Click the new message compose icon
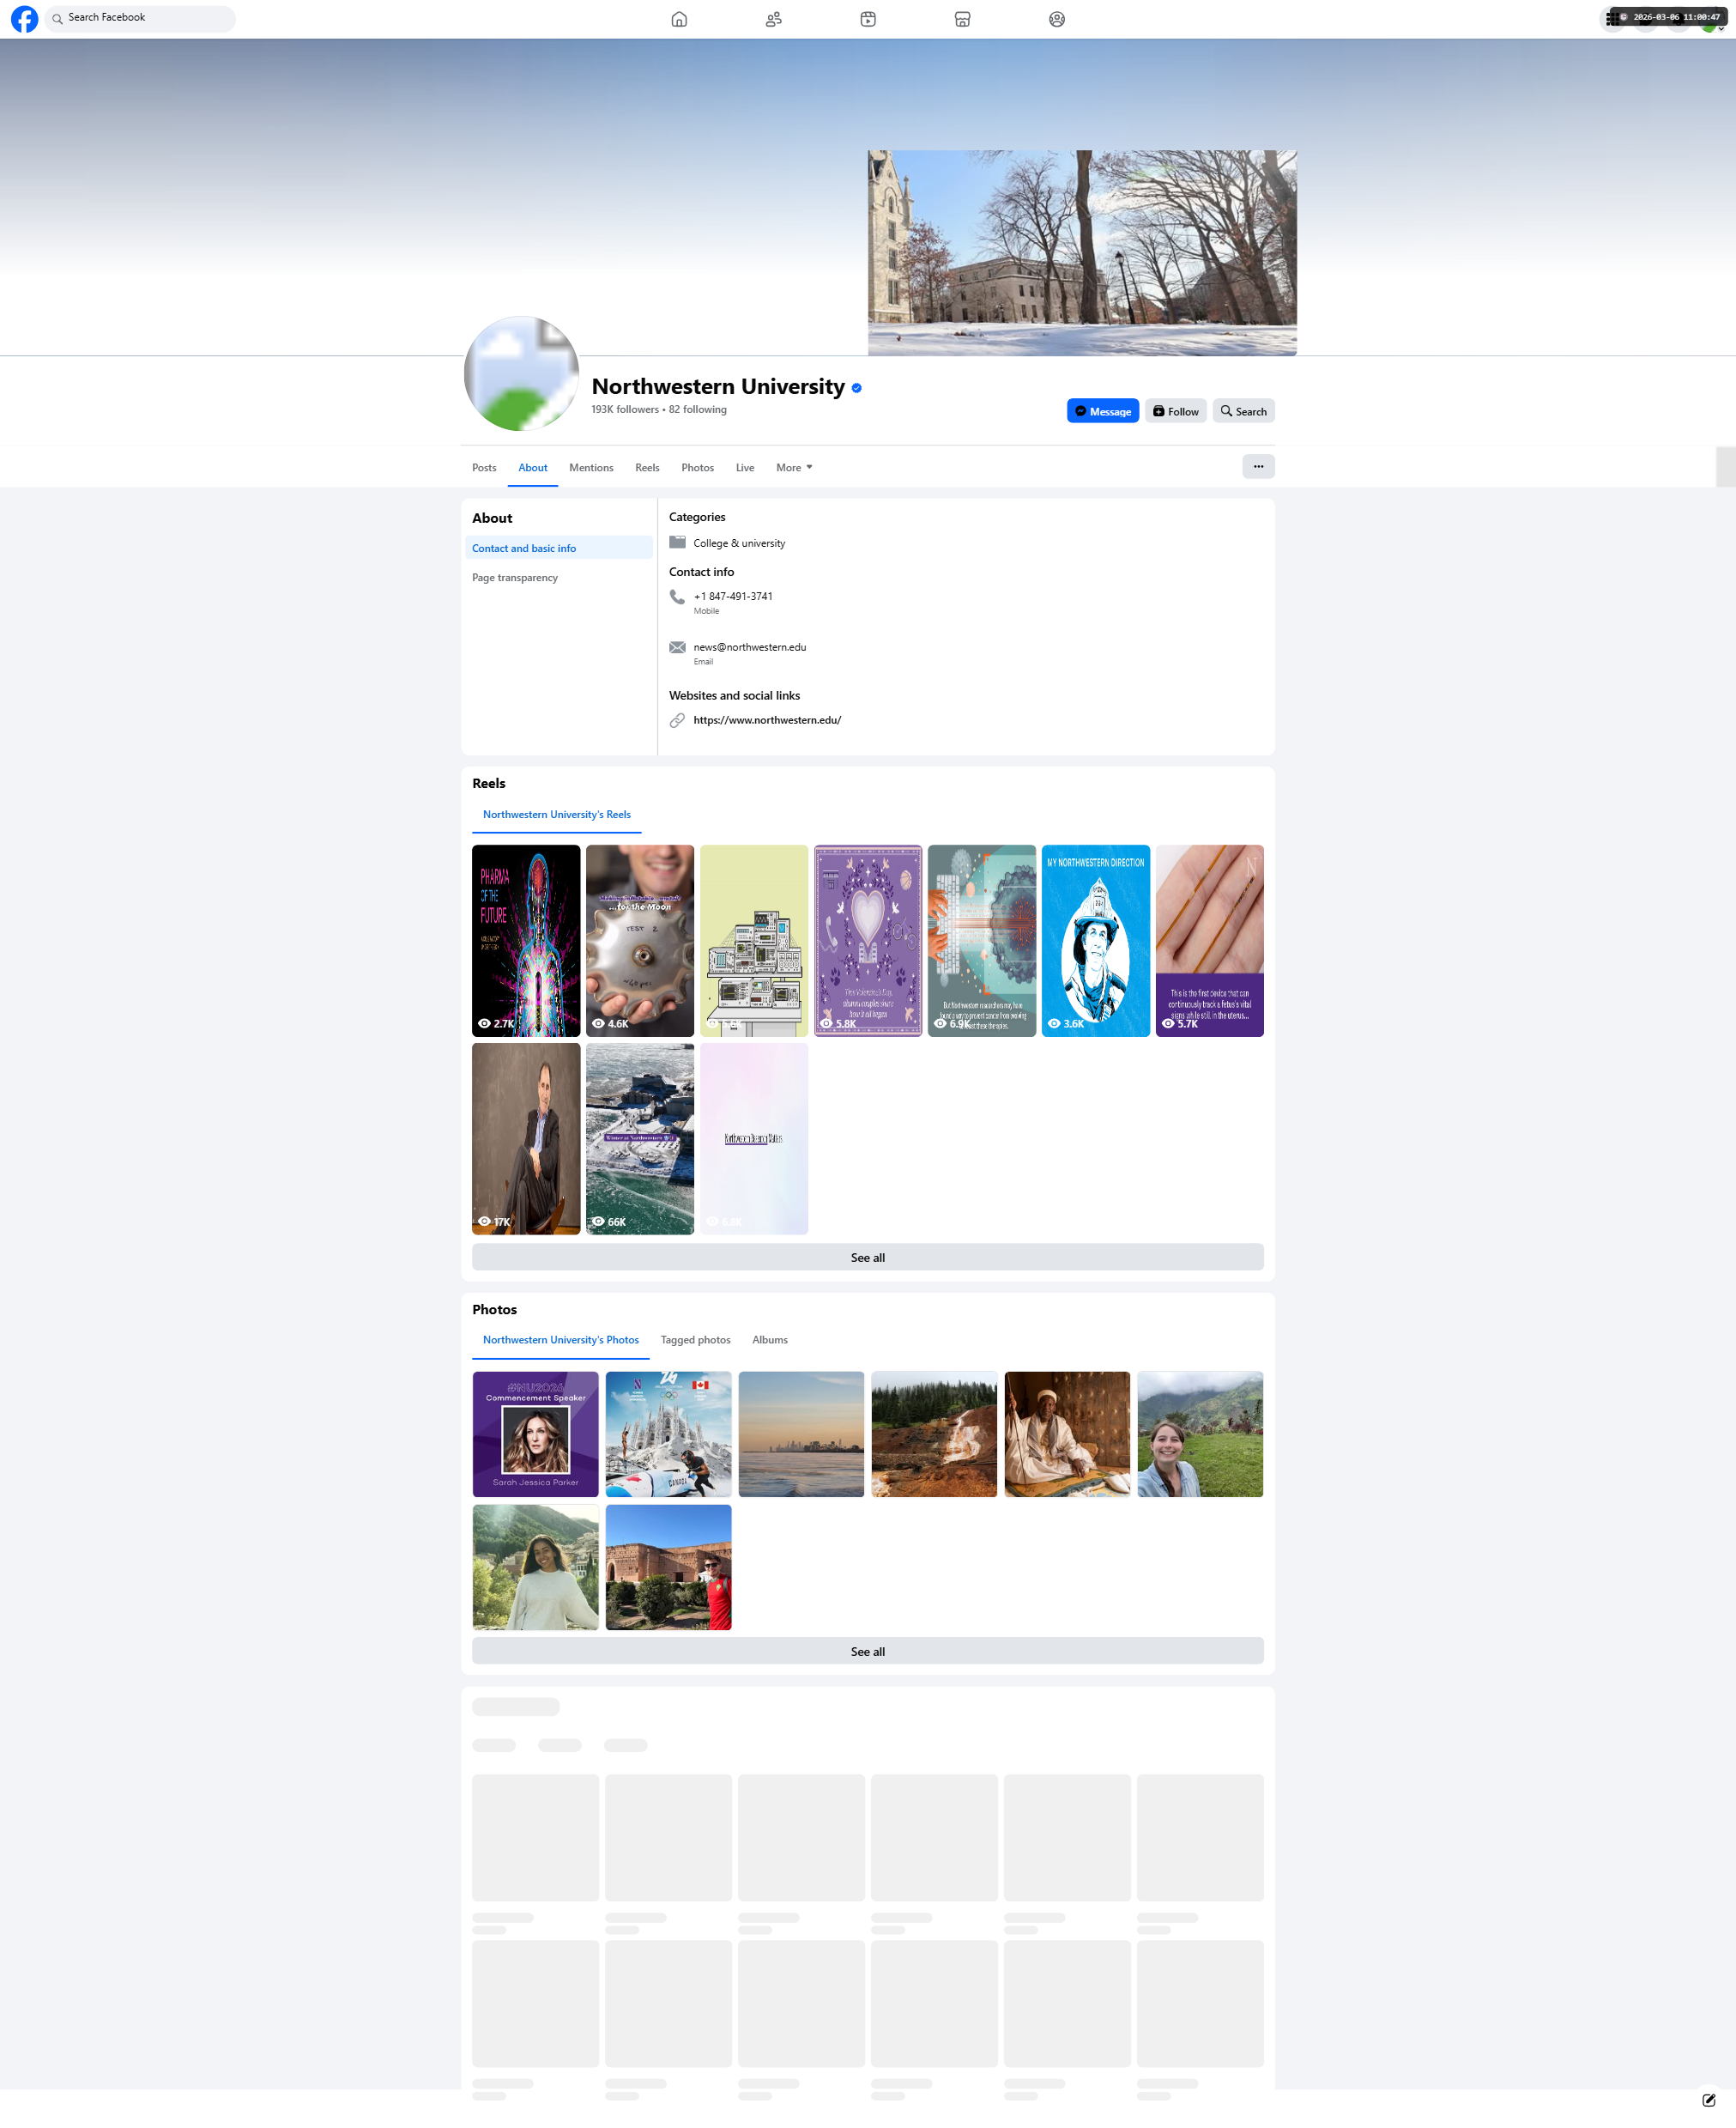Image resolution: width=1736 pixels, height=2128 pixels. 1709,2100
